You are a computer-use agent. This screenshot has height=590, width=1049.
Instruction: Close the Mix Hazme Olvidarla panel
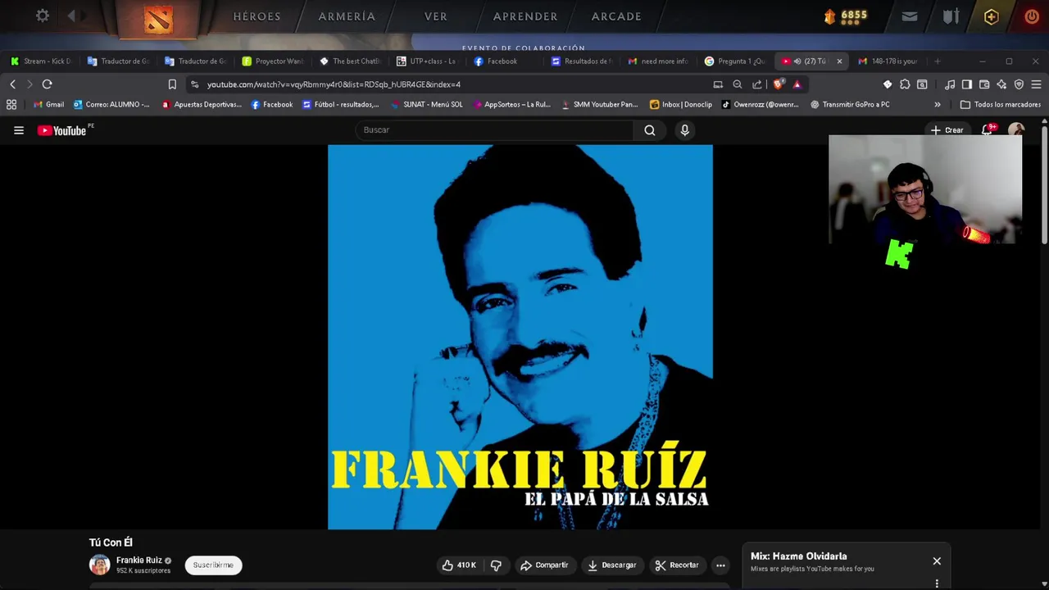pos(937,561)
